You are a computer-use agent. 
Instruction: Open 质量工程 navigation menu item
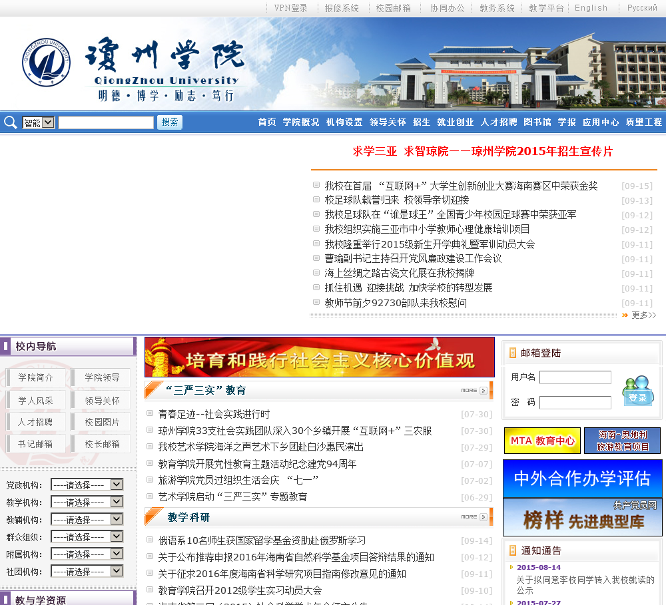[x=644, y=122]
